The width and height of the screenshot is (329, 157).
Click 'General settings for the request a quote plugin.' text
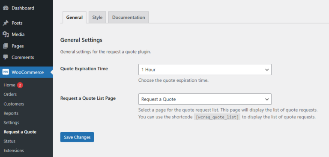pyautogui.click(x=106, y=52)
